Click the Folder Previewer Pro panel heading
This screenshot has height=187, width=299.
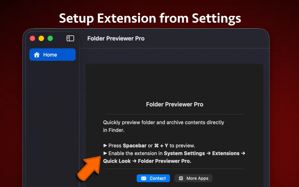tap(174, 105)
